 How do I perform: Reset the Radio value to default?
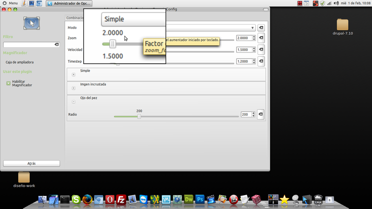point(260,114)
